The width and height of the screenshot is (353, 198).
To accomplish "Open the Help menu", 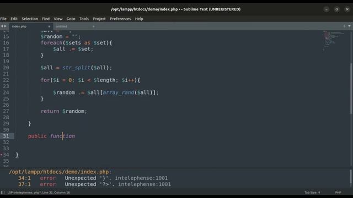I will tap(139, 19).
